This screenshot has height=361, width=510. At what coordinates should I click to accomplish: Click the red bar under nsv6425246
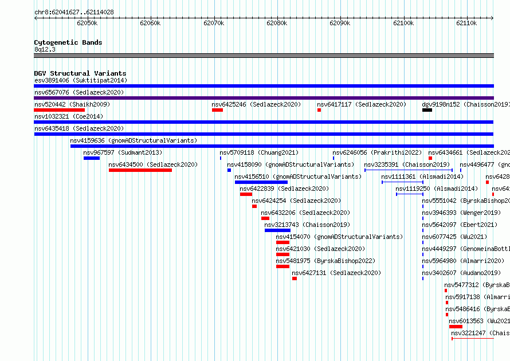click(x=217, y=110)
